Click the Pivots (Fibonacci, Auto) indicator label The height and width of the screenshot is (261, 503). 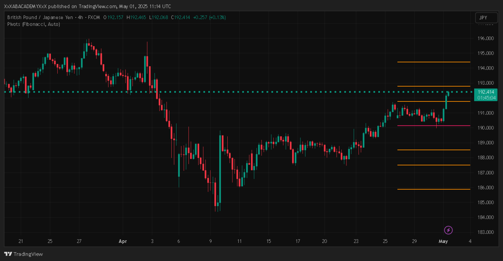click(x=34, y=24)
